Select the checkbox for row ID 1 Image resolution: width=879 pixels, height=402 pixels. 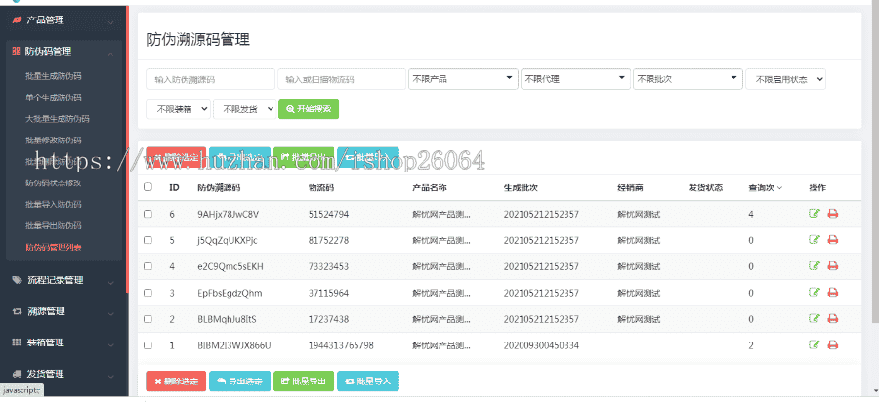(x=148, y=345)
